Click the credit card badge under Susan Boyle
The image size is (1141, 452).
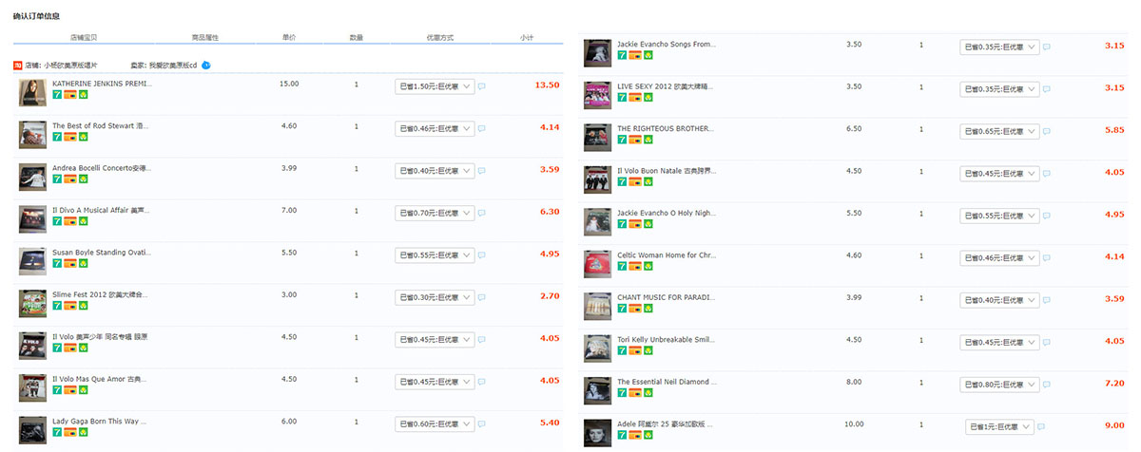coord(70,265)
